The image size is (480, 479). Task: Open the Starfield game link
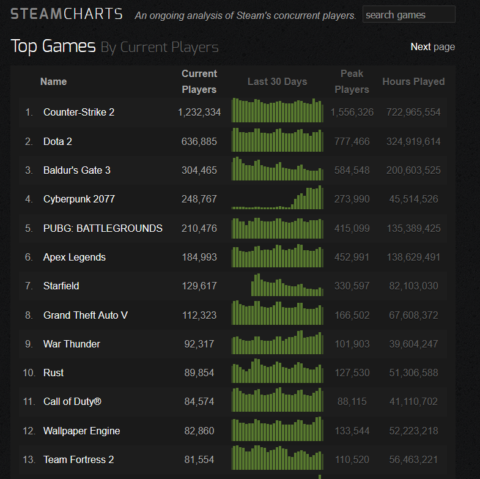pyautogui.click(x=61, y=286)
